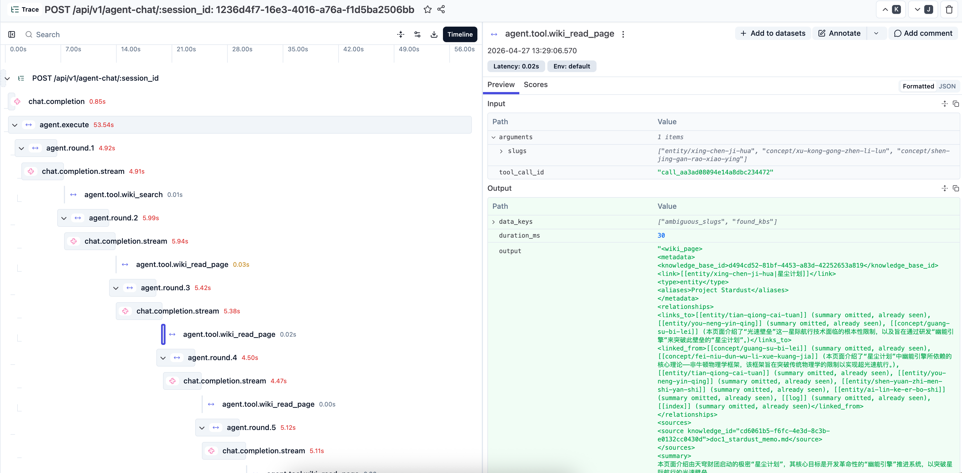Click the chat.completion.stream 5.11s generation icon
The height and width of the screenshot is (473, 962).
click(211, 451)
